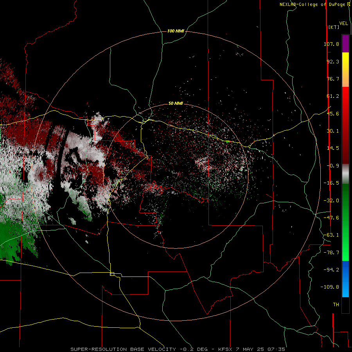Click the "100 NMI" range ring label
Screen dimensions: 352x352
(176, 31)
